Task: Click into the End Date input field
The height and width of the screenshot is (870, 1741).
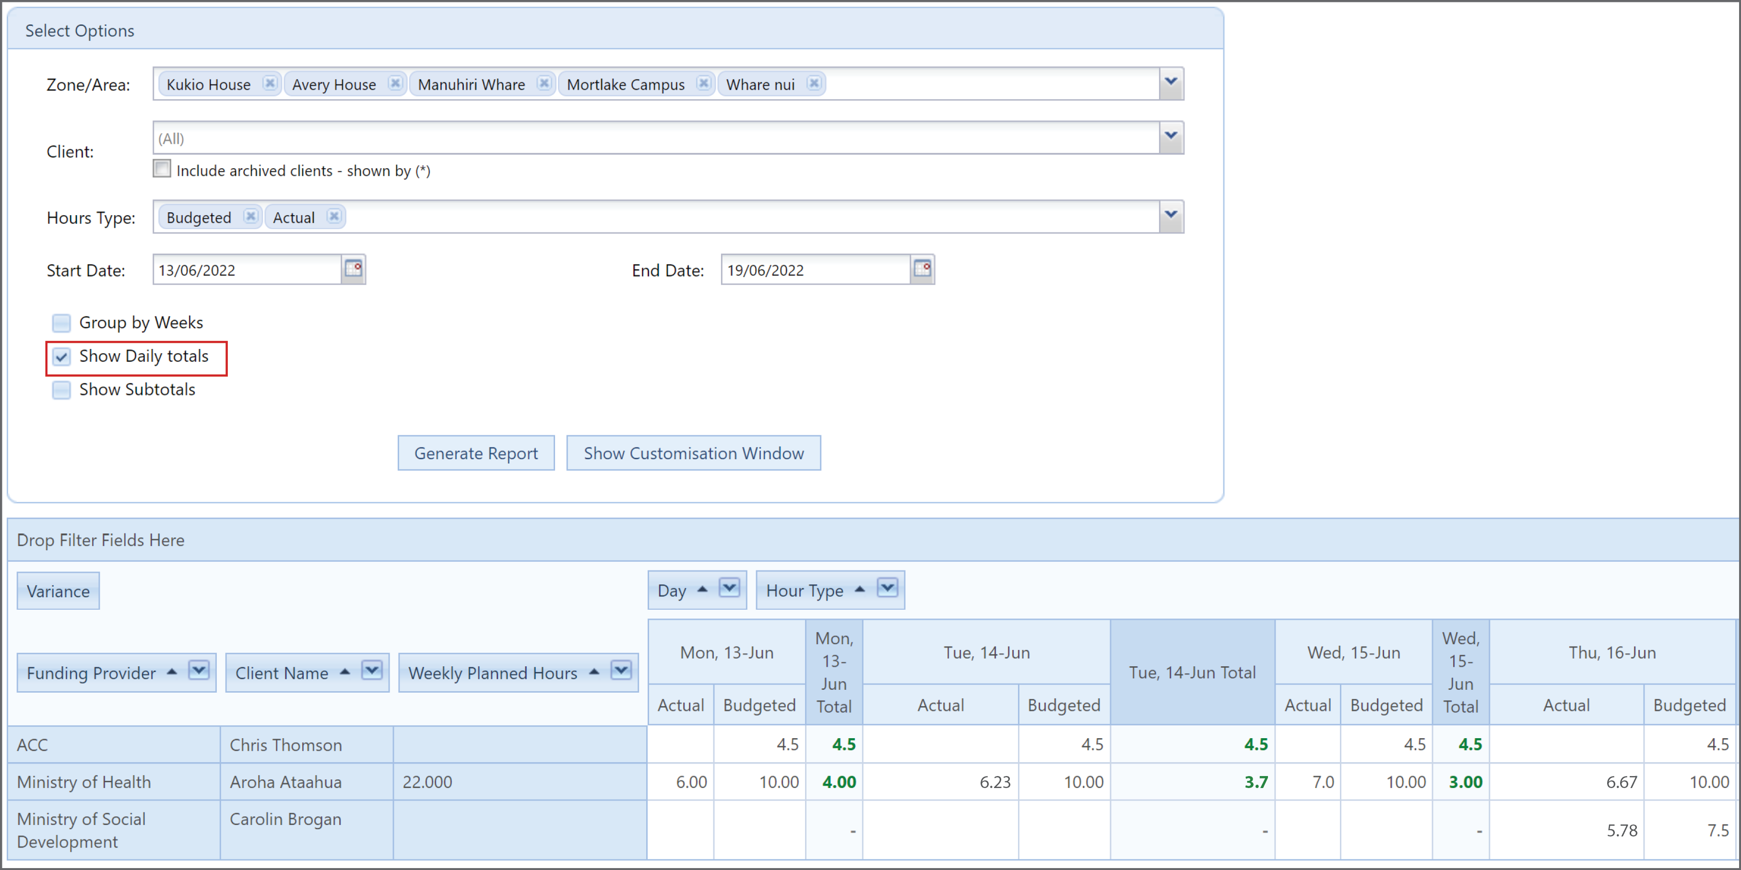Action: coord(816,269)
